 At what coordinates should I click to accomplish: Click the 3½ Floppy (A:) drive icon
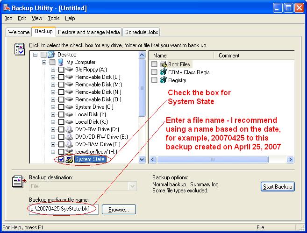tap(69, 70)
